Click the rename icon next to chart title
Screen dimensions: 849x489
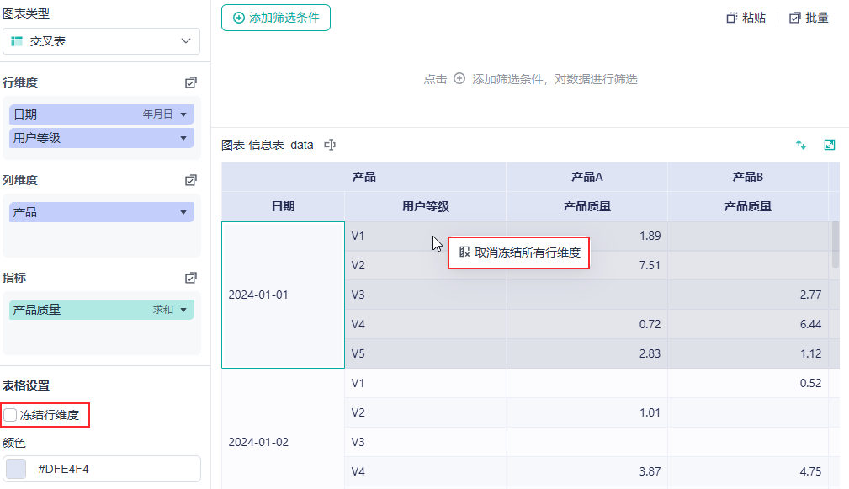[330, 145]
